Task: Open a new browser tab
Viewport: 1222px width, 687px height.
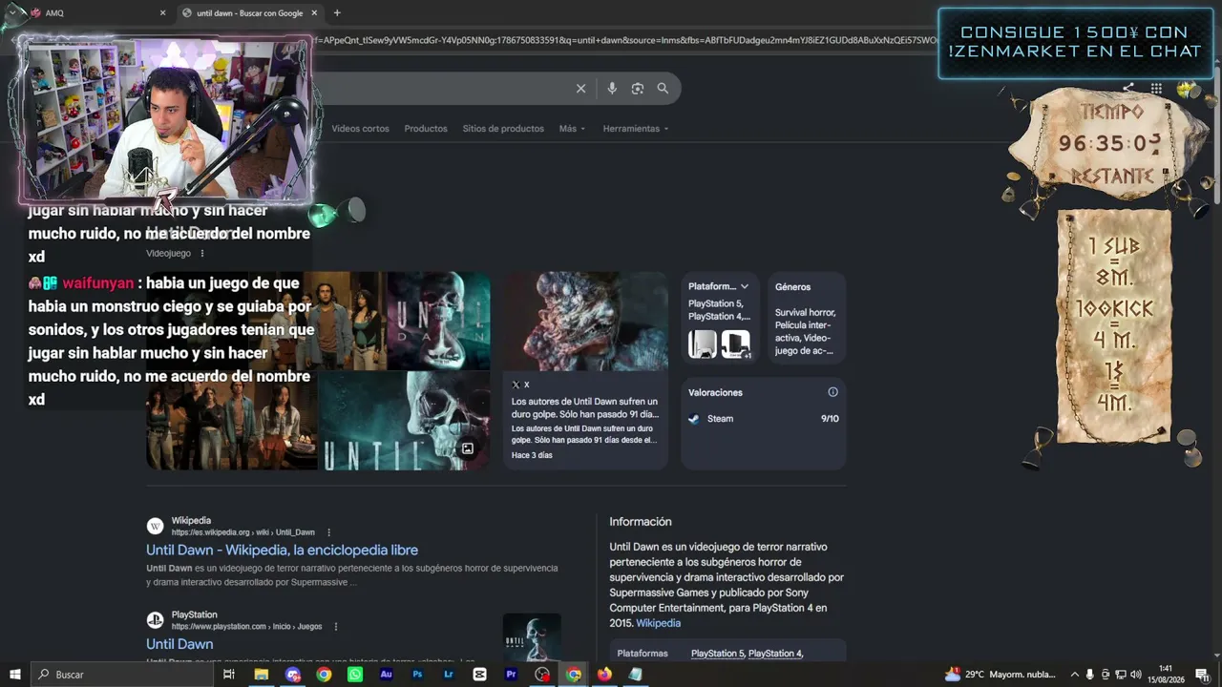Action: click(337, 13)
